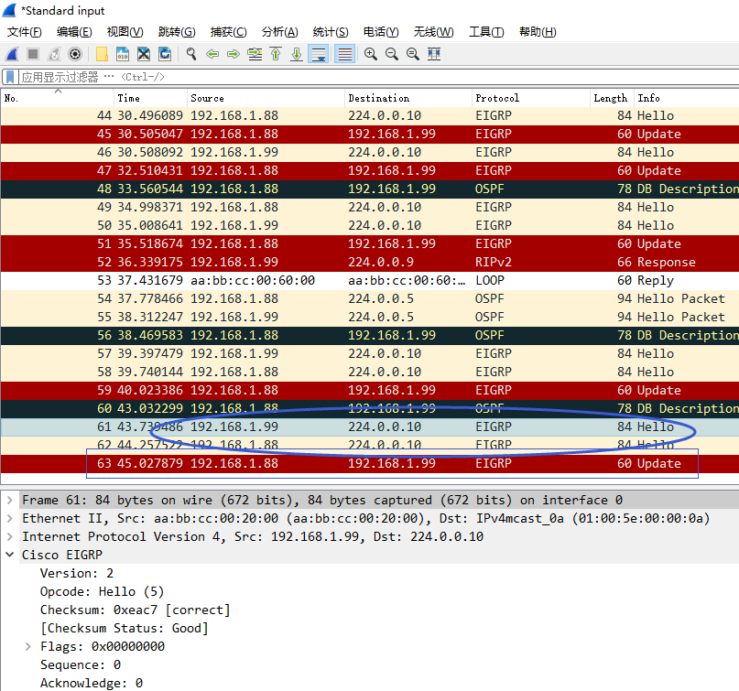
Task: Click the resize columns icon
Action: point(434,54)
